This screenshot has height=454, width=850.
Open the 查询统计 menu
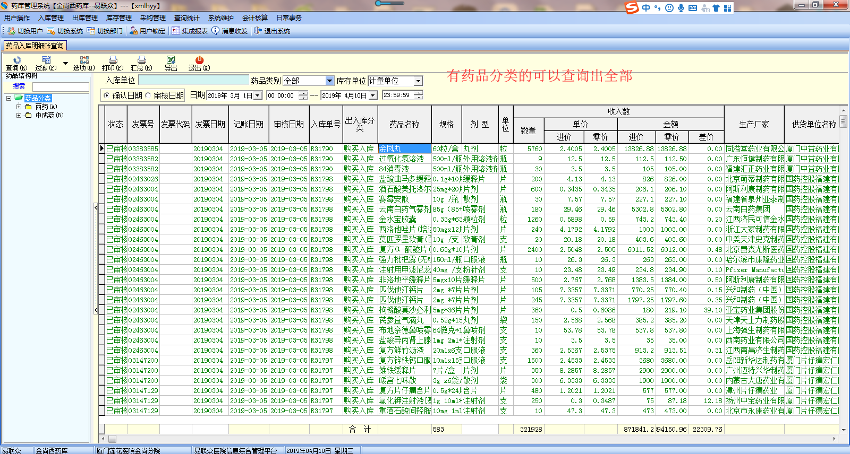[187, 18]
